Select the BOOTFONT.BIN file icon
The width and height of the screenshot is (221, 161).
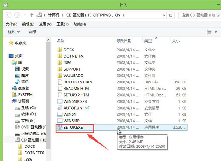pos(60,82)
